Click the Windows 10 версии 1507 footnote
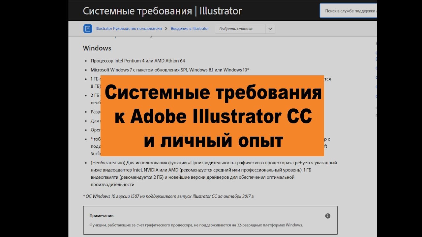This screenshot has height=237, width=422. pyautogui.click(x=168, y=197)
